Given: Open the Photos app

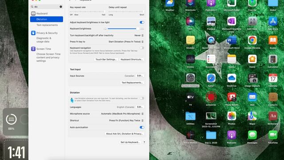Looking at the screenshot, I should point(232,116).
